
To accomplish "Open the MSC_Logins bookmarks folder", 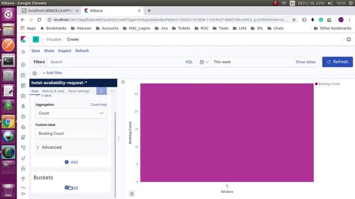I will [x=136, y=28].
